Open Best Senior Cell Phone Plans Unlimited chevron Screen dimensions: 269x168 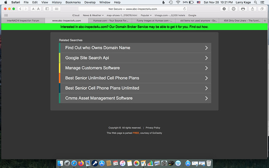(206, 88)
